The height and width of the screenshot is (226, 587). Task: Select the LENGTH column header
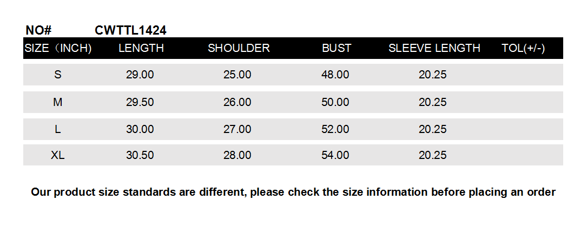pyautogui.click(x=141, y=48)
